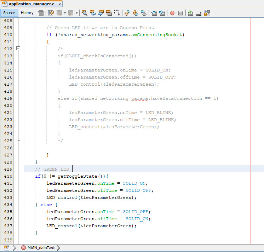This screenshot has height=252, width=264.
Task: Toggle highlight search in the toolbar
Action: click(109, 13)
